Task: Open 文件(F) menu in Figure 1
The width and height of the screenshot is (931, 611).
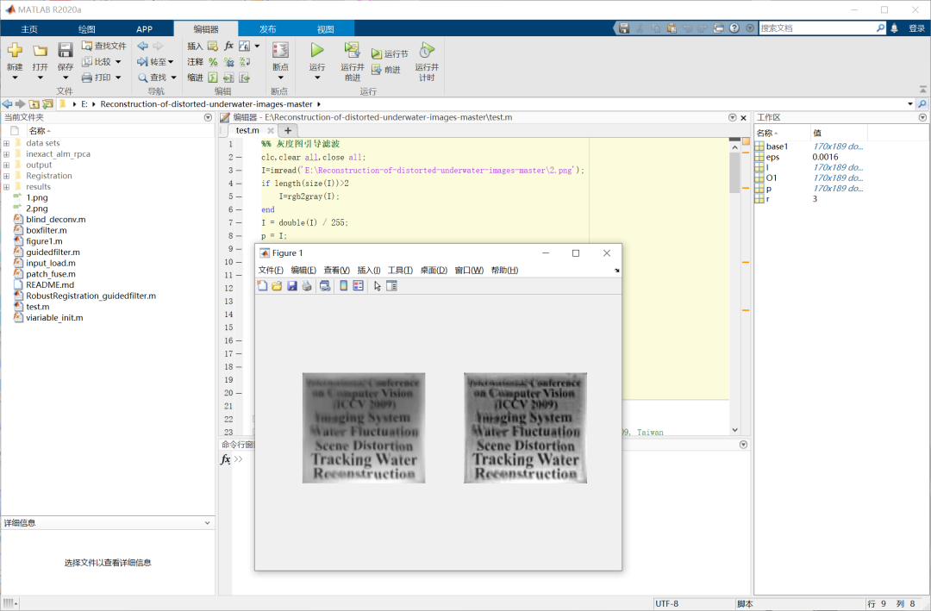Action: coord(271,271)
